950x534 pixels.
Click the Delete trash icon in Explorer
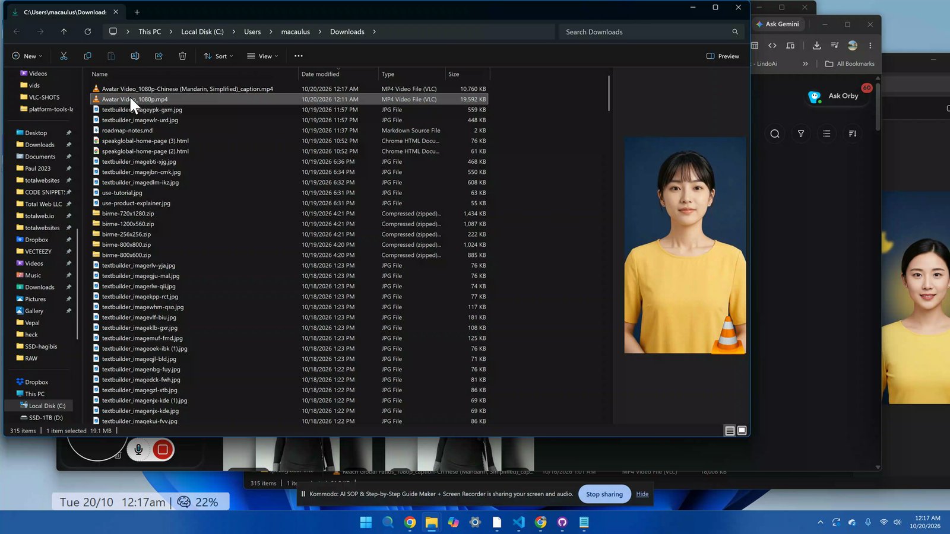182,56
